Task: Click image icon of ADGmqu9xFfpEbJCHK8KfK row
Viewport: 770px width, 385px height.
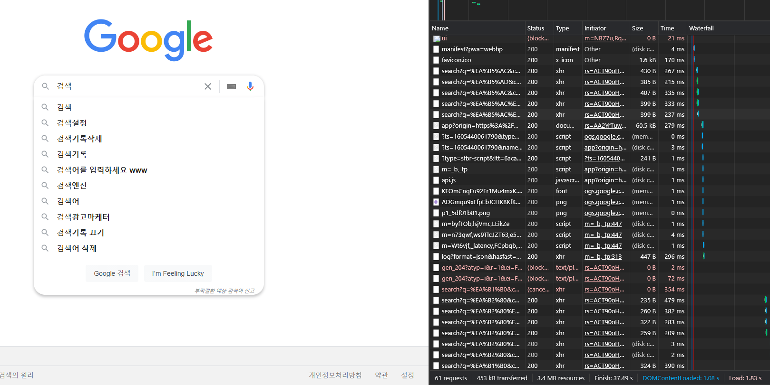Action: 436,202
